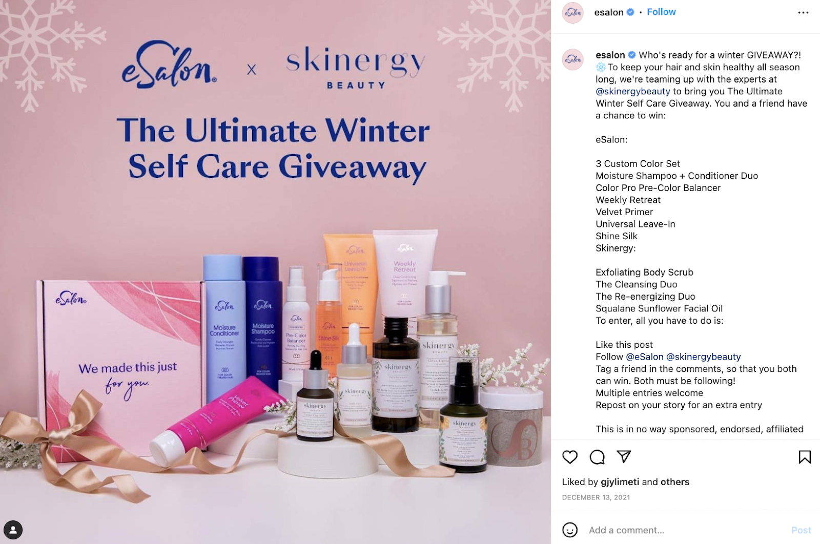Open esalon profile picture in header
Screen dimensions: 820x544
pyautogui.click(x=573, y=13)
